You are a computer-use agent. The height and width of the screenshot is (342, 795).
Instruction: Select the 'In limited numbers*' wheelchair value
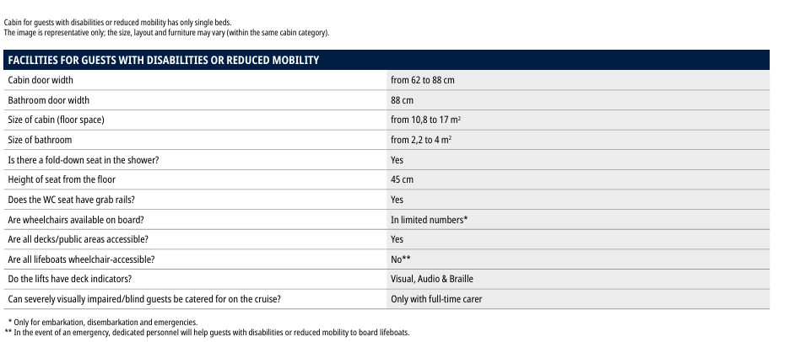coord(429,220)
